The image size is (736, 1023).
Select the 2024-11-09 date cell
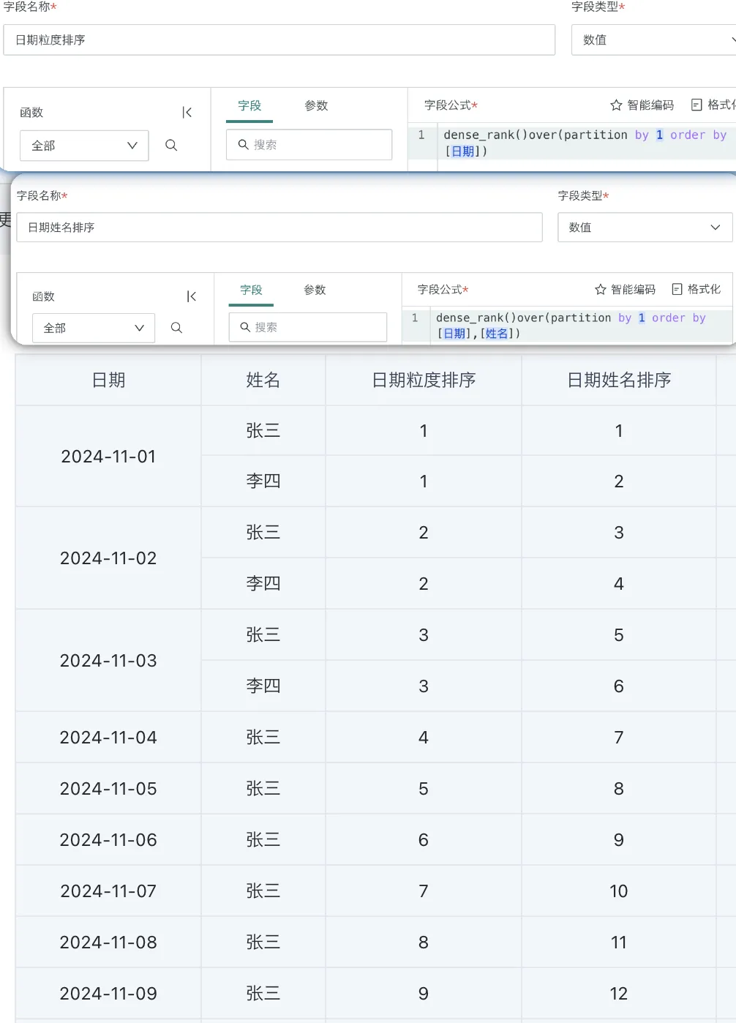108,994
